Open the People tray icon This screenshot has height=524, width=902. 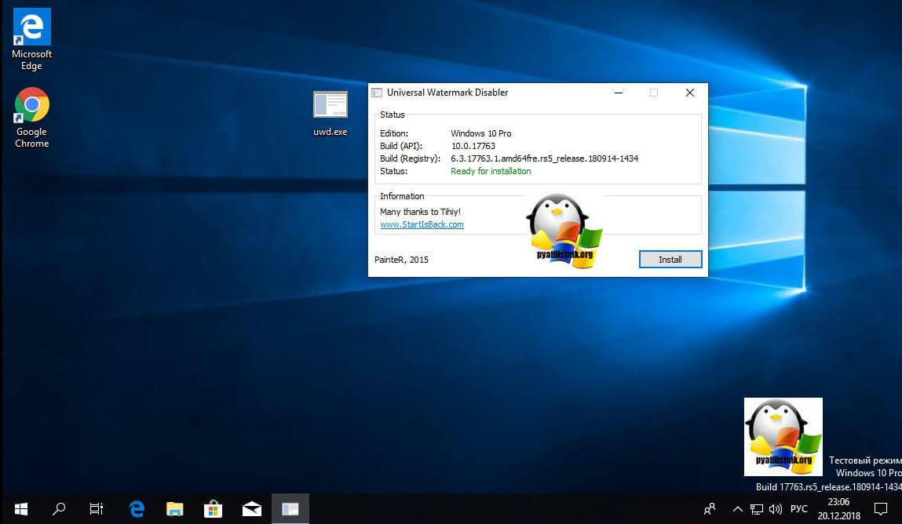click(x=710, y=509)
